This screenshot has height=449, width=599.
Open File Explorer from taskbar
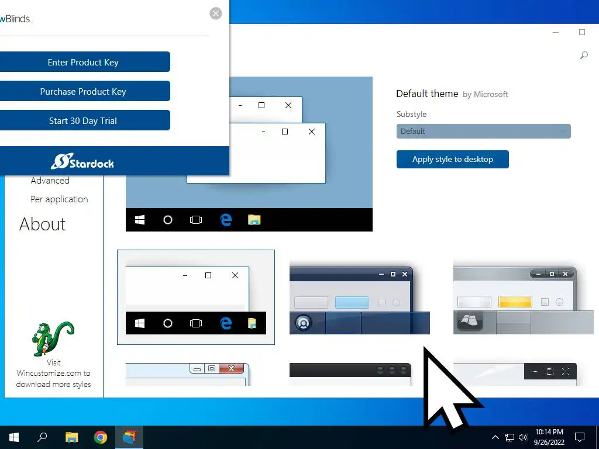[x=71, y=437]
